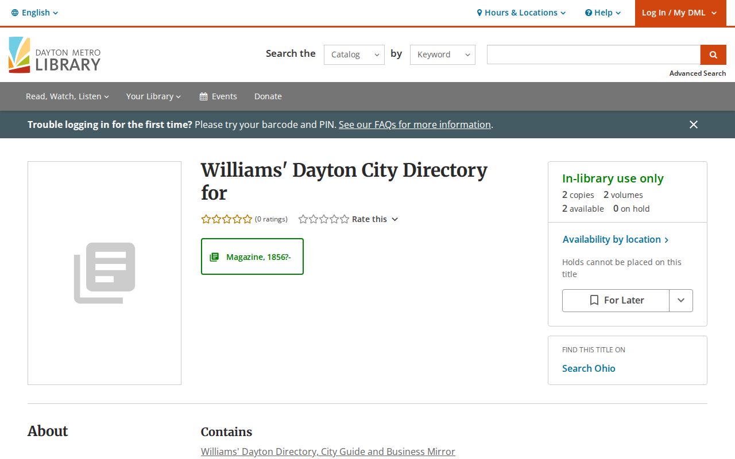The height and width of the screenshot is (459, 735).
Task: Click the second Rate this star
Action: (x=314, y=219)
